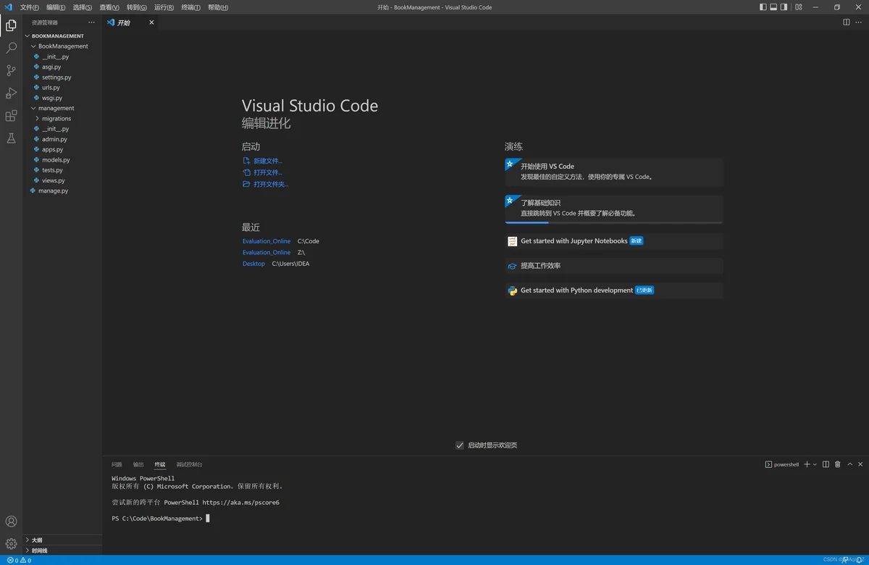Open urls.py in the explorer
Image resolution: width=869 pixels, height=565 pixels.
click(x=51, y=88)
